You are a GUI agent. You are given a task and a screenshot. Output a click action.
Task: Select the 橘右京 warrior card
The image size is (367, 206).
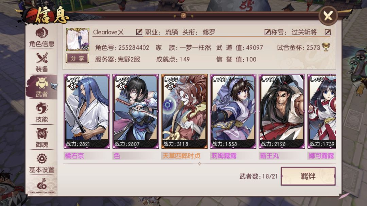(87, 111)
